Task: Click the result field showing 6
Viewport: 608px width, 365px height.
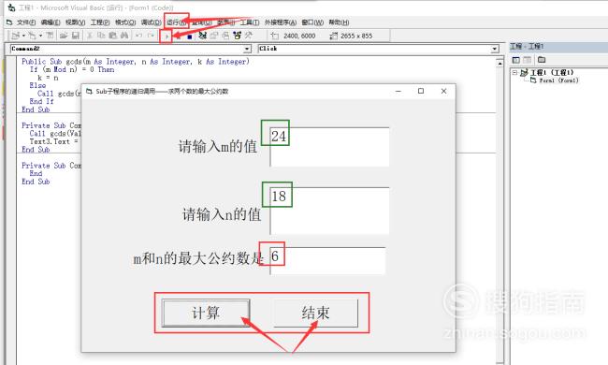Action: coord(327,261)
